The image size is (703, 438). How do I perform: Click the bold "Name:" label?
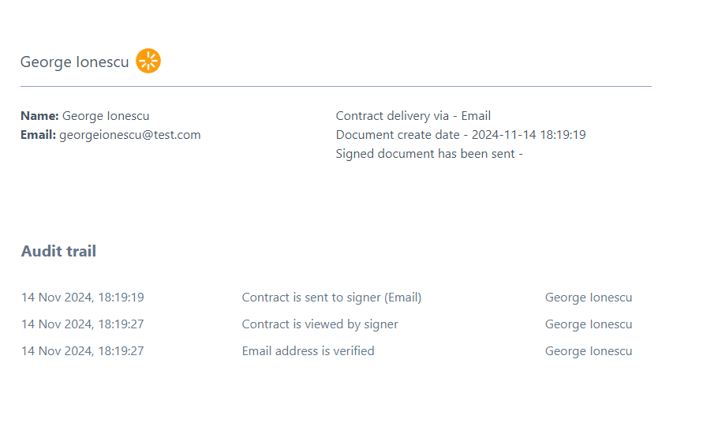click(x=39, y=116)
